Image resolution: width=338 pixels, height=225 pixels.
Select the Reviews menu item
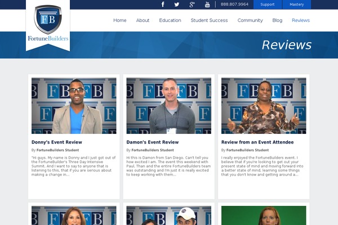(x=301, y=20)
